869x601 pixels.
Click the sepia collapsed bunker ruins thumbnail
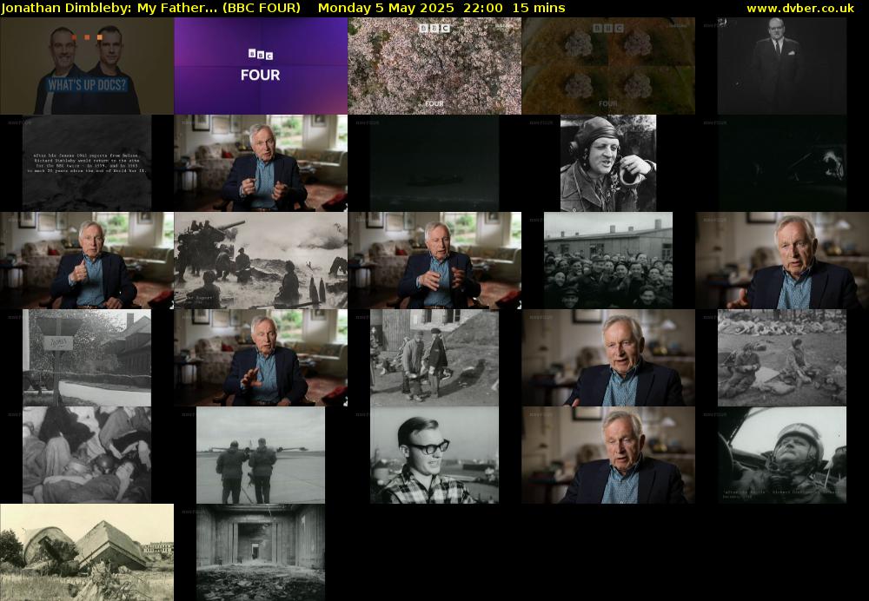87,552
